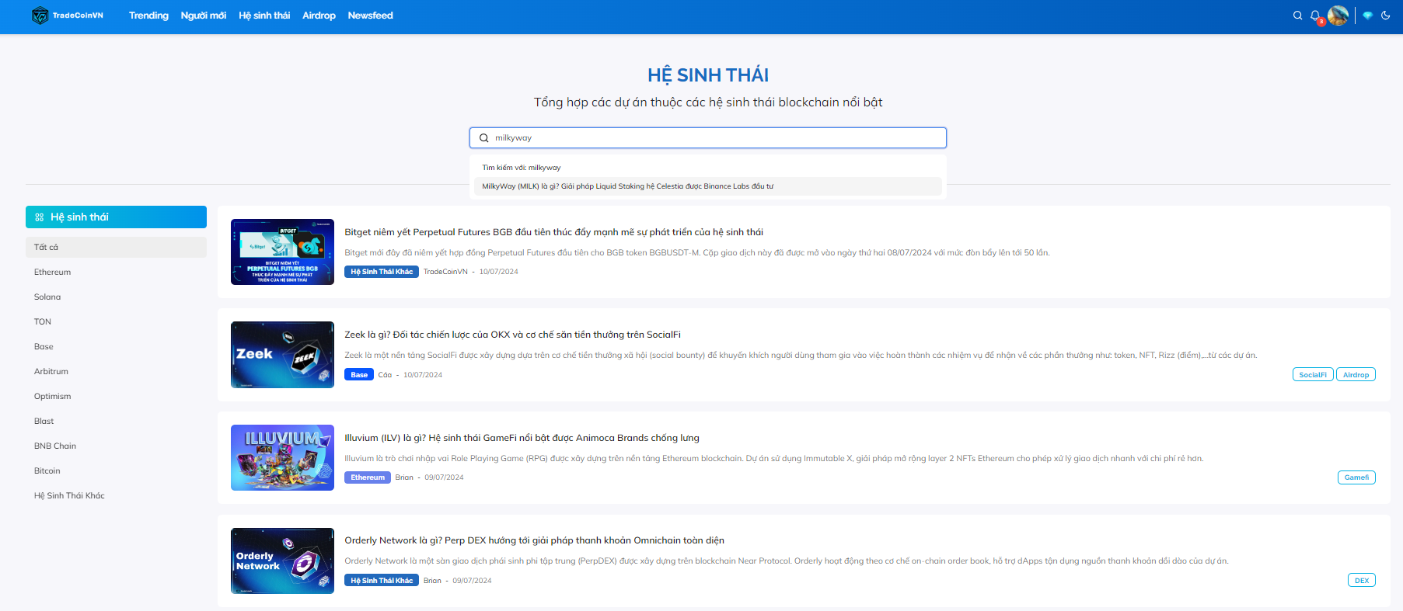Open the Trending menu
This screenshot has width=1403, height=611.
(x=148, y=16)
